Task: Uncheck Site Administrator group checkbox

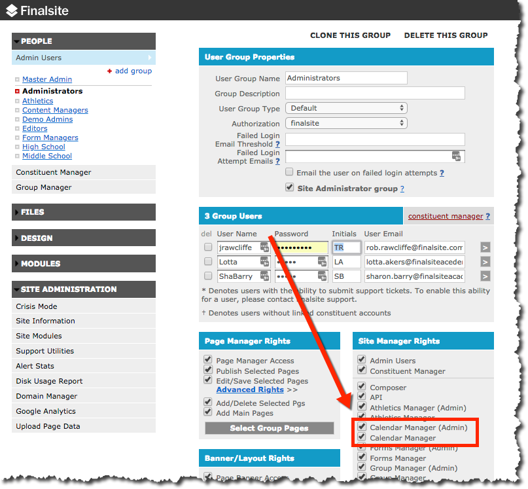Action: (x=289, y=187)
